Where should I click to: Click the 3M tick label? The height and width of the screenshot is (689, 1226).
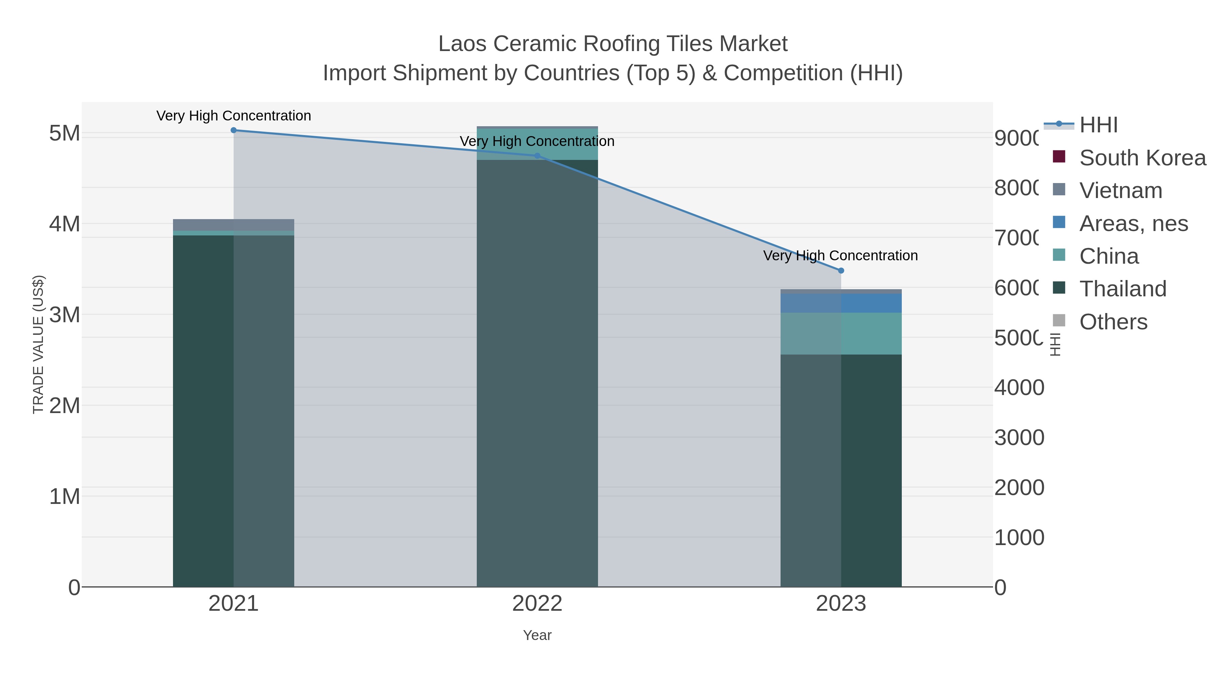[x=65, y=315]
